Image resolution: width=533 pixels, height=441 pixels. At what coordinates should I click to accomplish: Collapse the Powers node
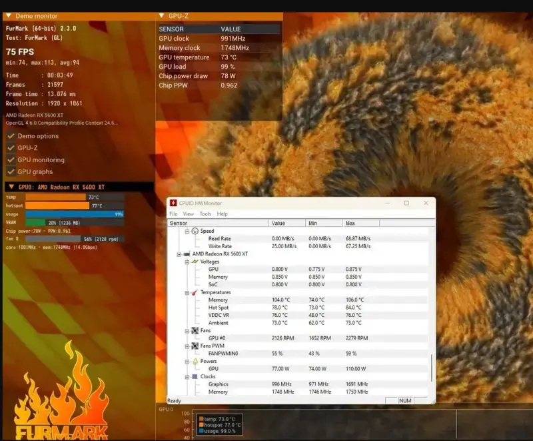(187, 362)
